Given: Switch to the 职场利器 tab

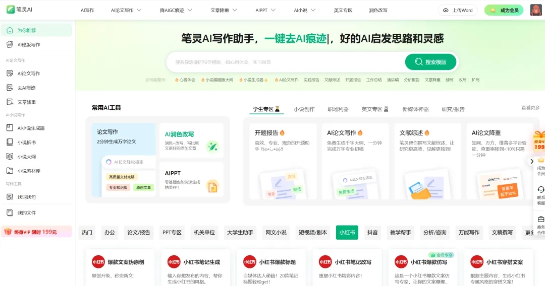Looking at the screenshot, I should point(338,109).
